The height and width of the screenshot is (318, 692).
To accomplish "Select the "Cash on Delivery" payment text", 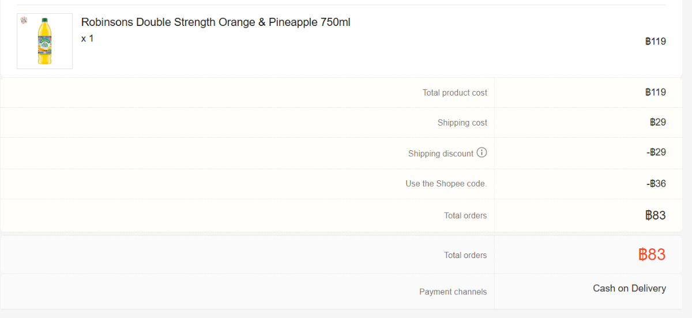I will pyautogui.click(x=629, y=289).
